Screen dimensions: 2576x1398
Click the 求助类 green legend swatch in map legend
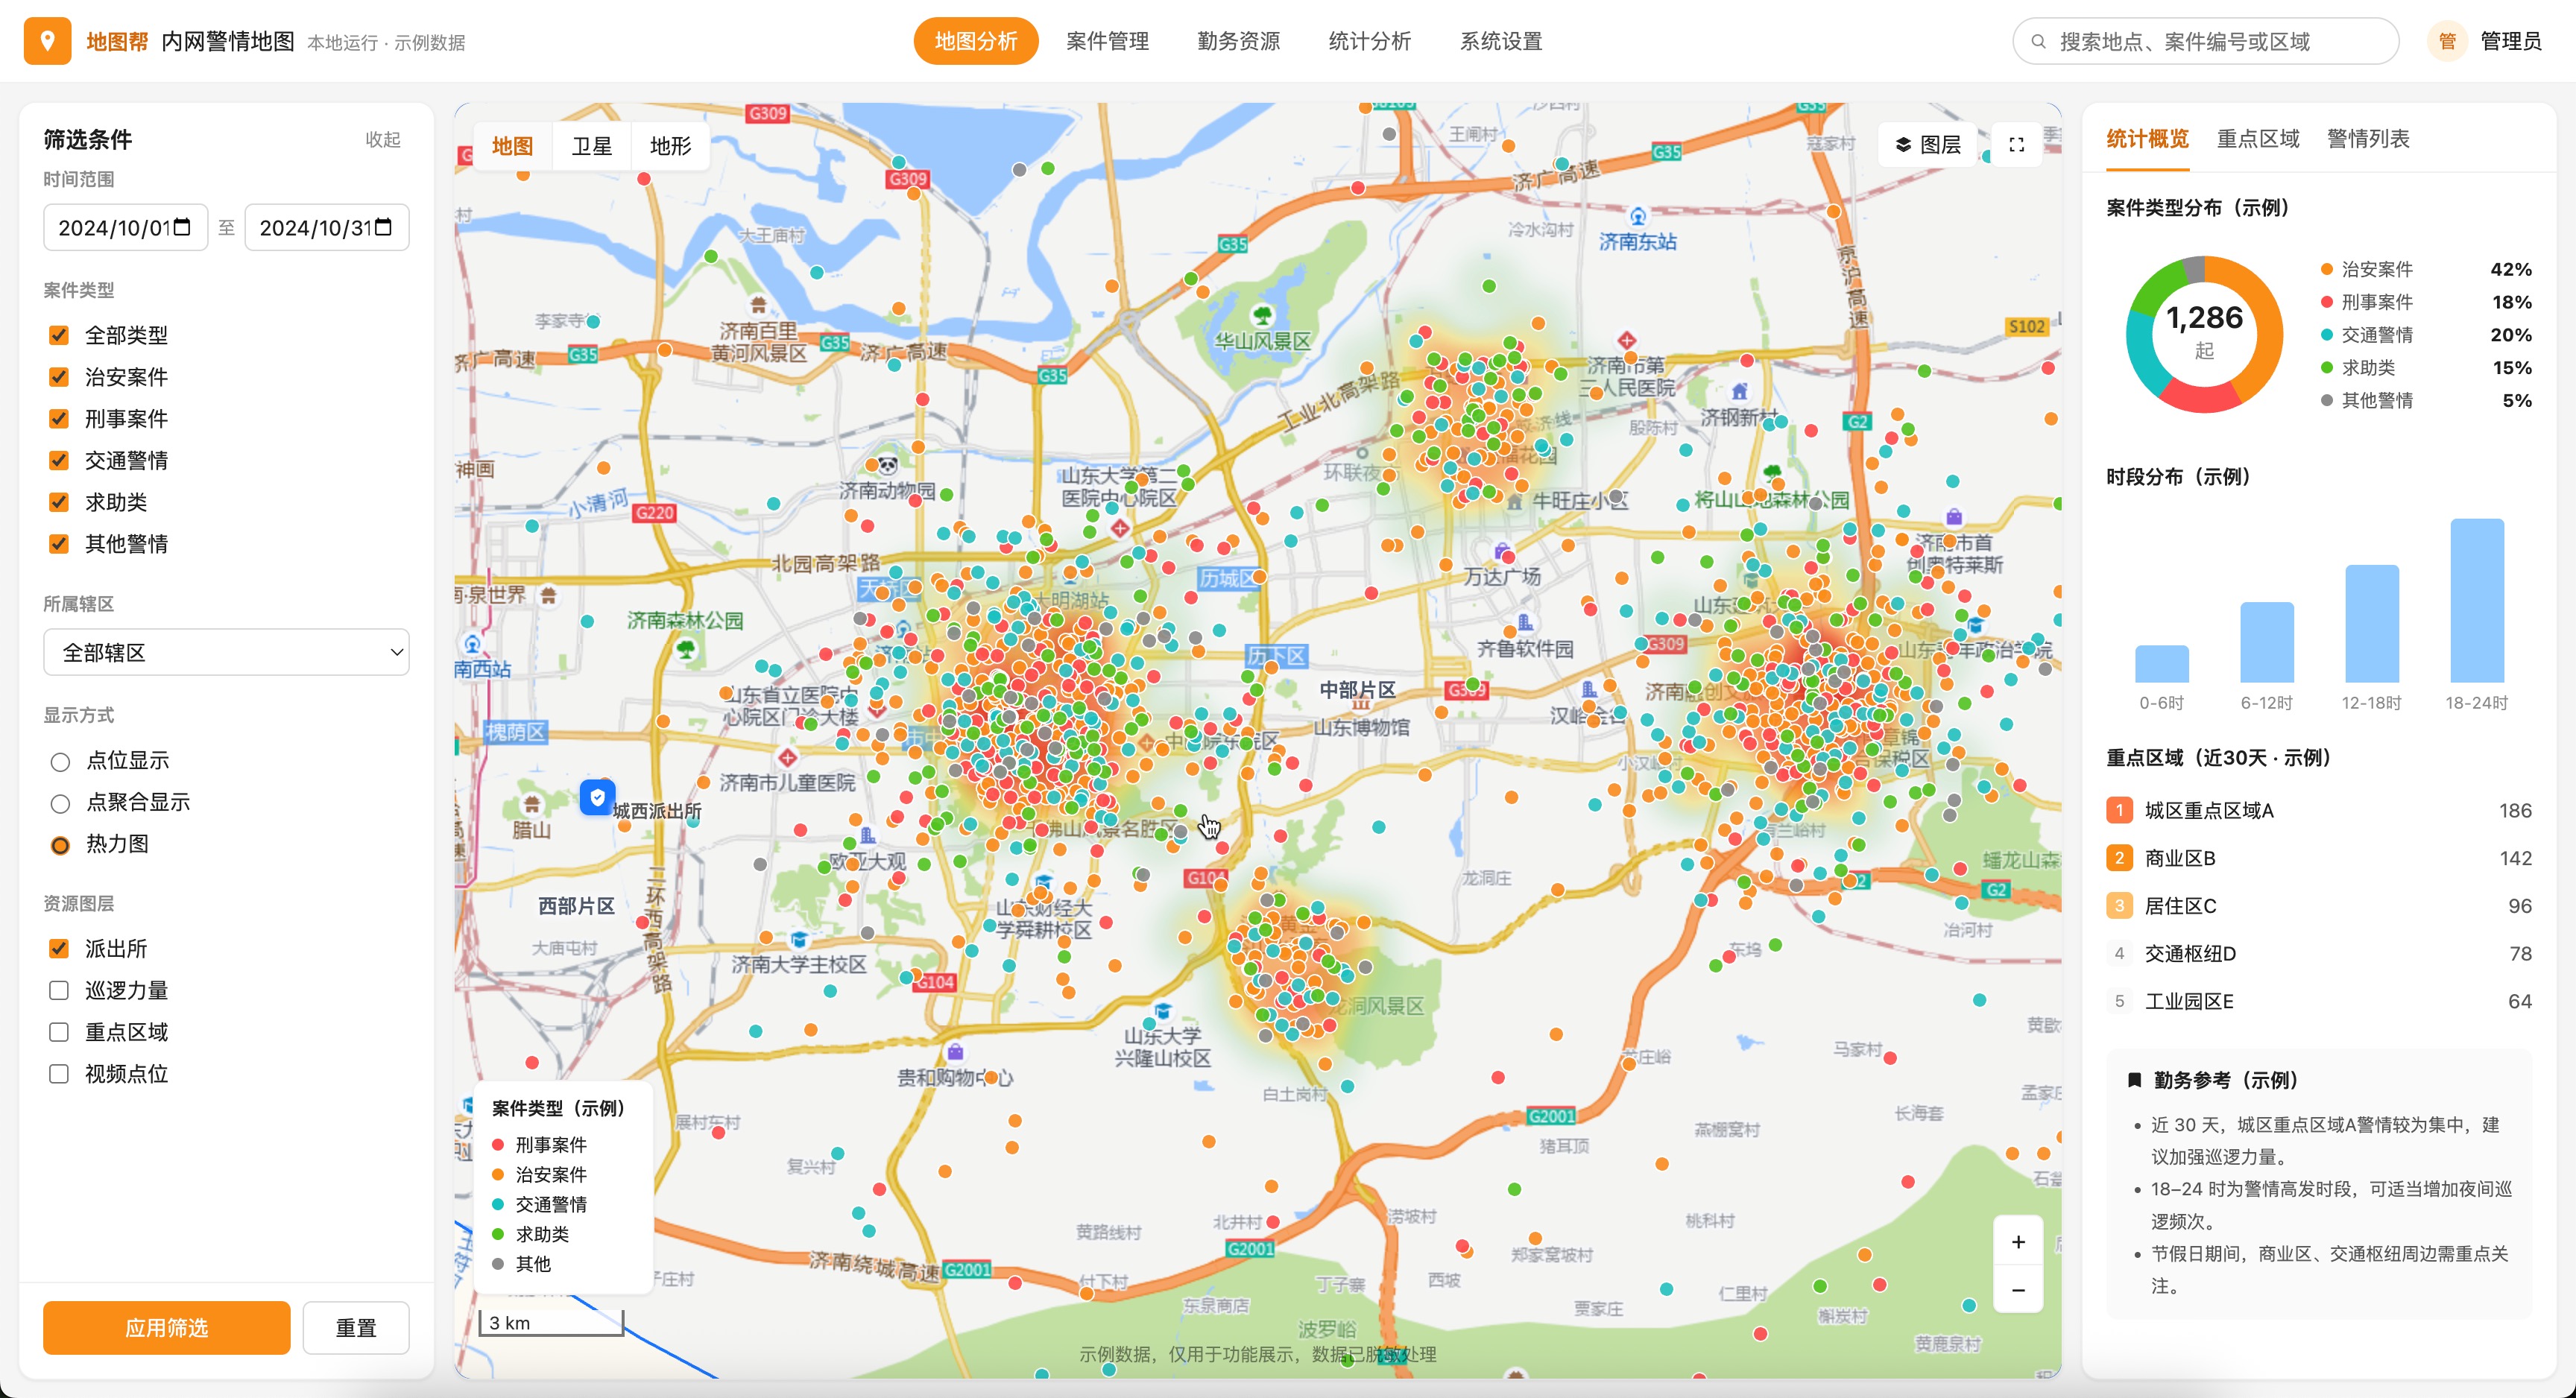498,1234
